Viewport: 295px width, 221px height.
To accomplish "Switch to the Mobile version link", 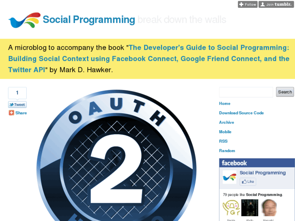I will (225, 132).
